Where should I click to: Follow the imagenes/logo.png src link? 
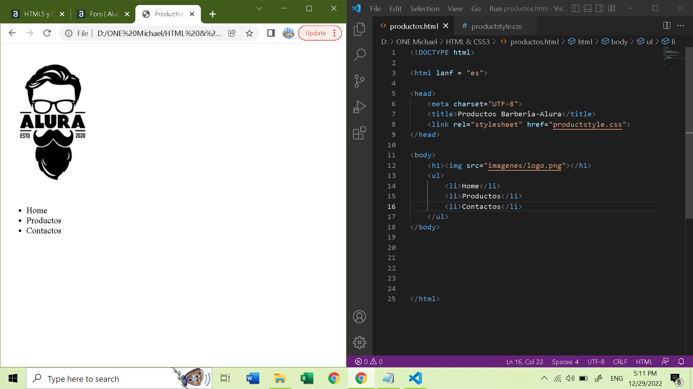pyautogui.click(x=524, y=165)
